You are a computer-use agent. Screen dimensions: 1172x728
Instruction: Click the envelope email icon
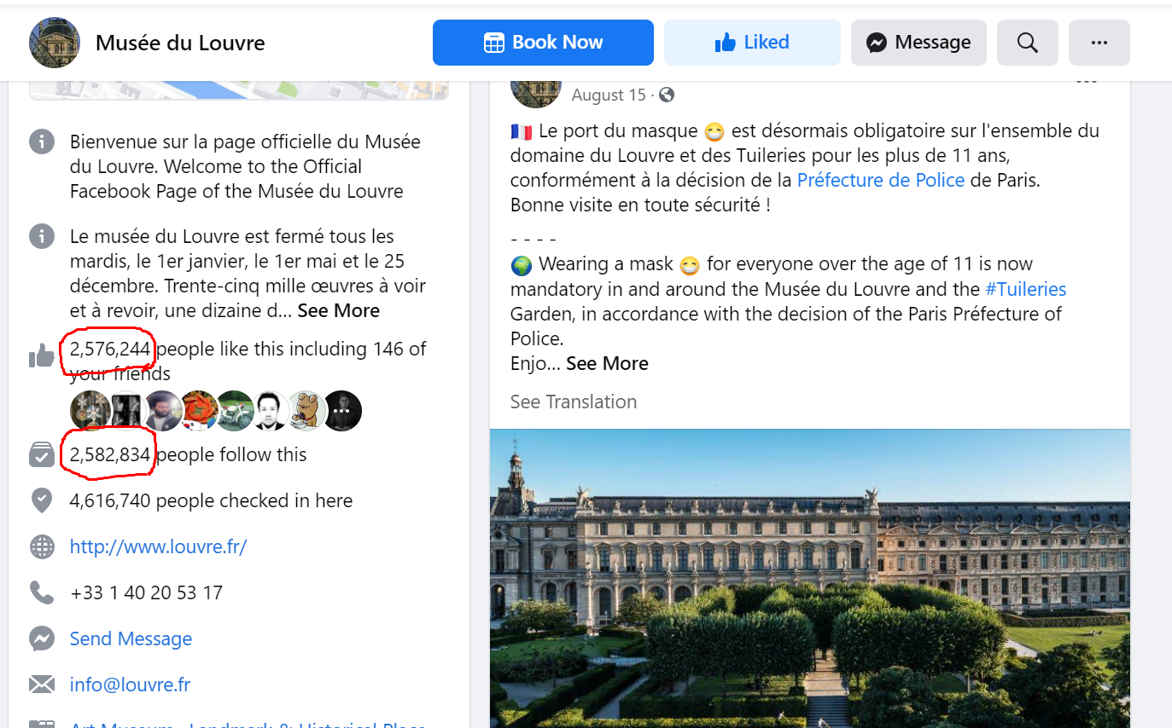coord(42,685)
